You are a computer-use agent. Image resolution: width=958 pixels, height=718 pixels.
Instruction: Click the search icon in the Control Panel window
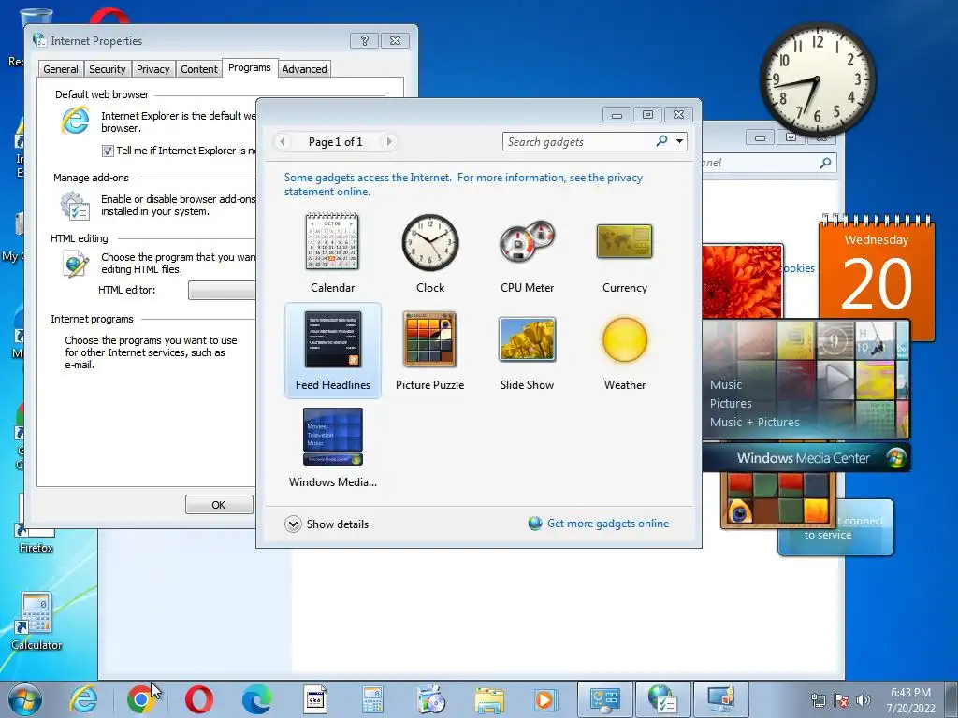pos(825,163)
